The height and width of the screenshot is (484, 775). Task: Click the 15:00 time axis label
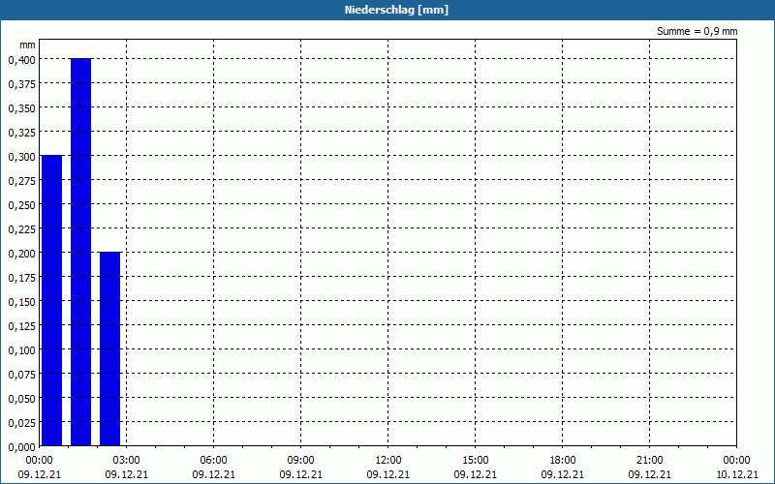click(x=476, y=461)
